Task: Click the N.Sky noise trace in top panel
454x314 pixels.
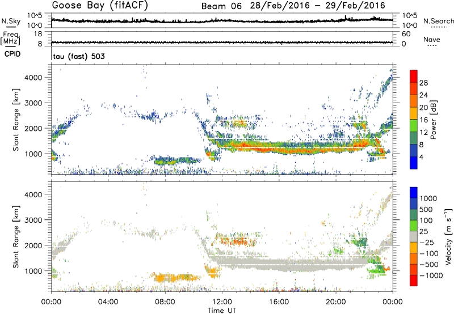Action: coord(222,20)
